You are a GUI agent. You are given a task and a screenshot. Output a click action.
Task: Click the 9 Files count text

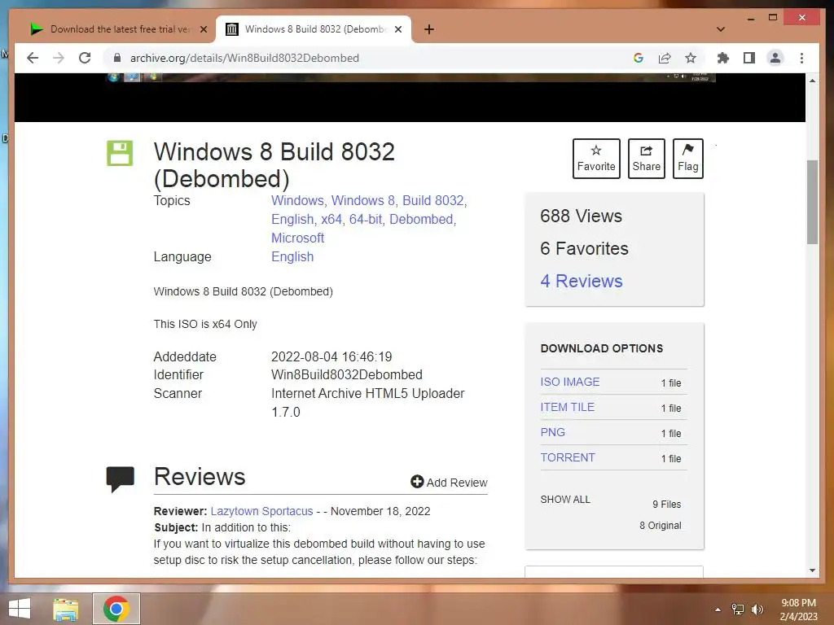(x=666, y=505)
